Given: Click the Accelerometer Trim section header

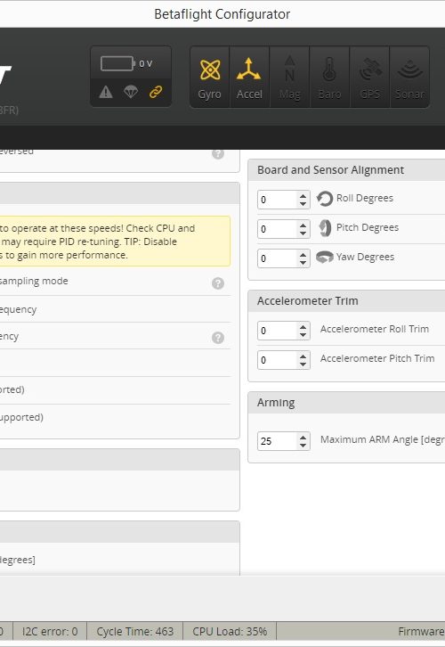Looking at the screenshot, I should (346, 301).
